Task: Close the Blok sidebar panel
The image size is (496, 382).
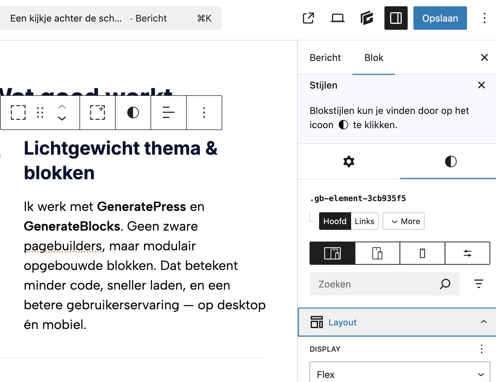Action: (x=485, y=57)
